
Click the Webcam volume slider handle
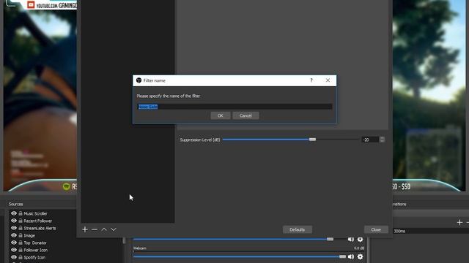point(342,256)
